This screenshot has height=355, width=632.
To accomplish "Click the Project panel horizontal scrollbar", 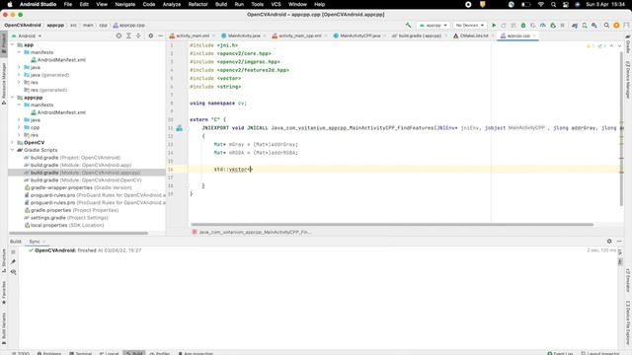I will pyautogui.click(x=78, y=233).
